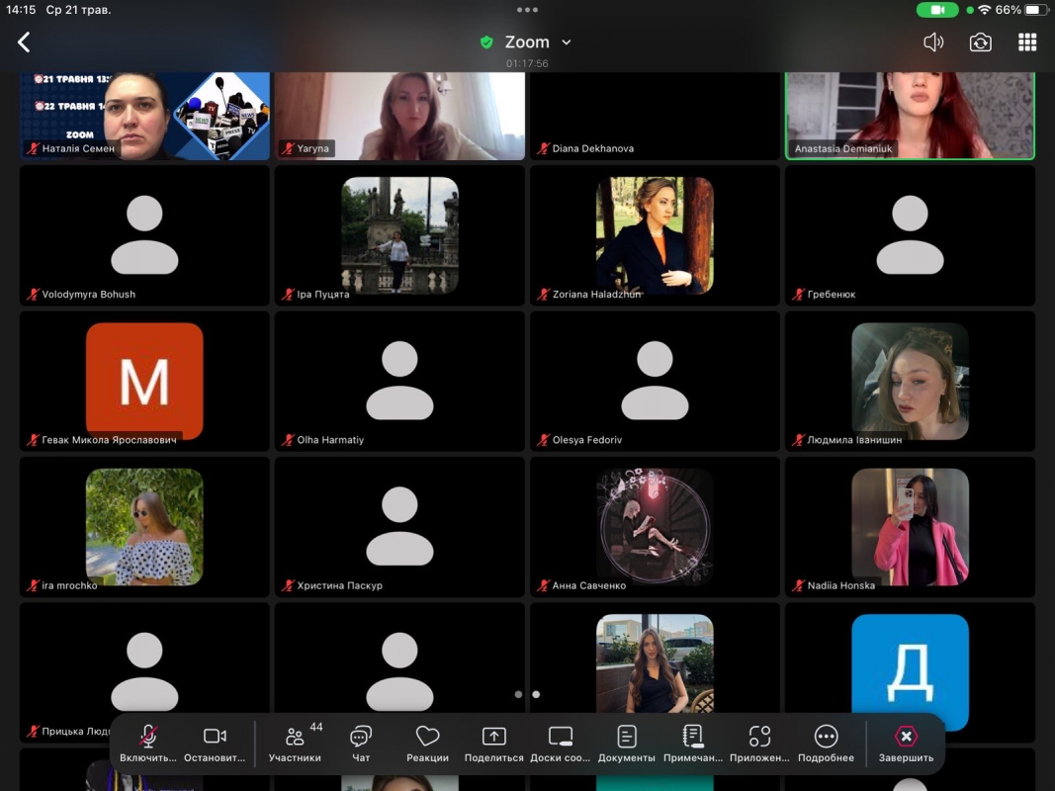This screenshot has height=791, width=1055.
Task: Open the More (Подробнее) options menu
Action: [826, 744]
